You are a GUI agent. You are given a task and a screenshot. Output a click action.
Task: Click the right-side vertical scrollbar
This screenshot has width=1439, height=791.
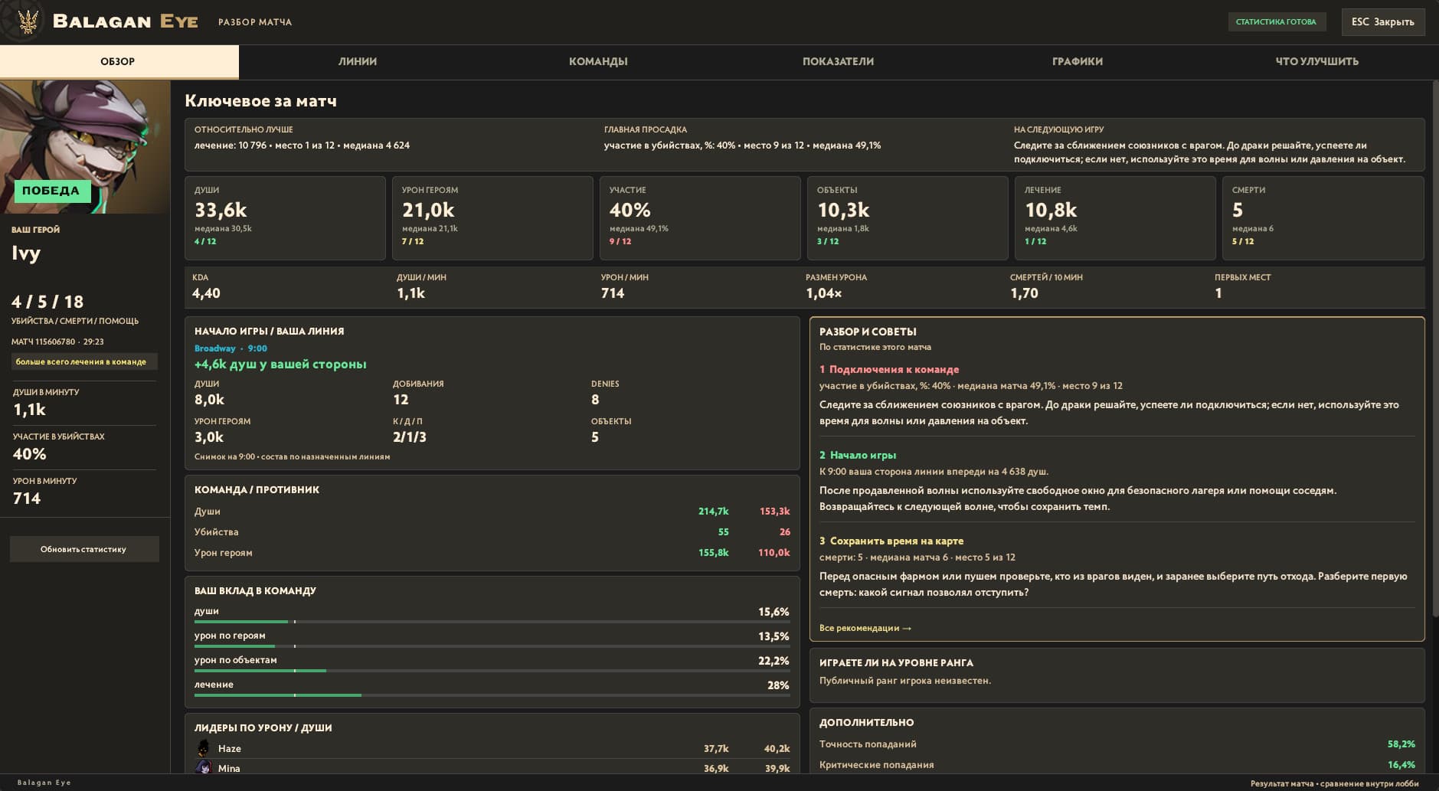(1435, 348)
